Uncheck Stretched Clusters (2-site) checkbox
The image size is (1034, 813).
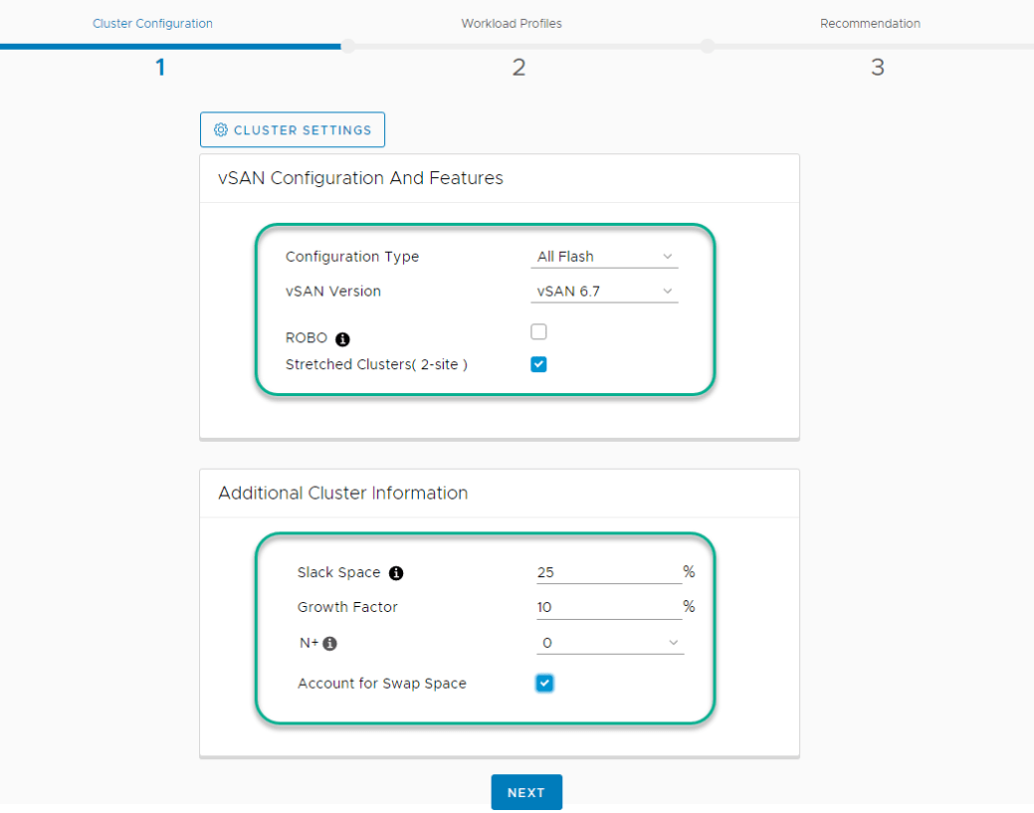coord(538,364)
